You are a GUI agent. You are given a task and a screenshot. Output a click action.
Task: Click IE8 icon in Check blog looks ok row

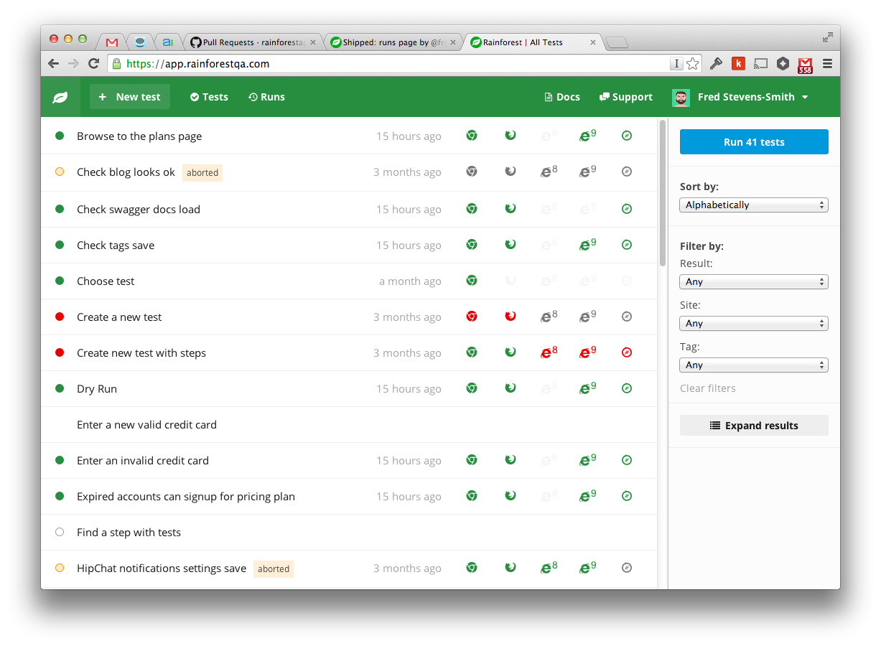[x=549, y=171]
